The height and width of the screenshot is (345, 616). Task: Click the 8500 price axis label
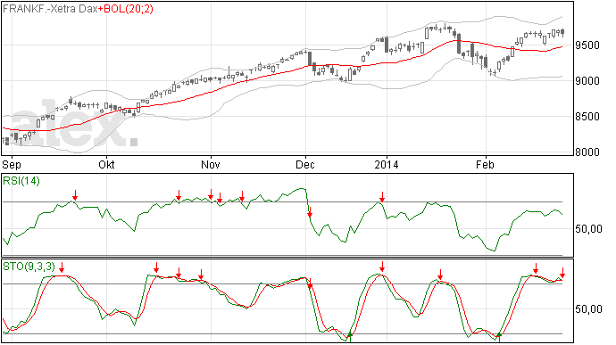click(587, 117)
